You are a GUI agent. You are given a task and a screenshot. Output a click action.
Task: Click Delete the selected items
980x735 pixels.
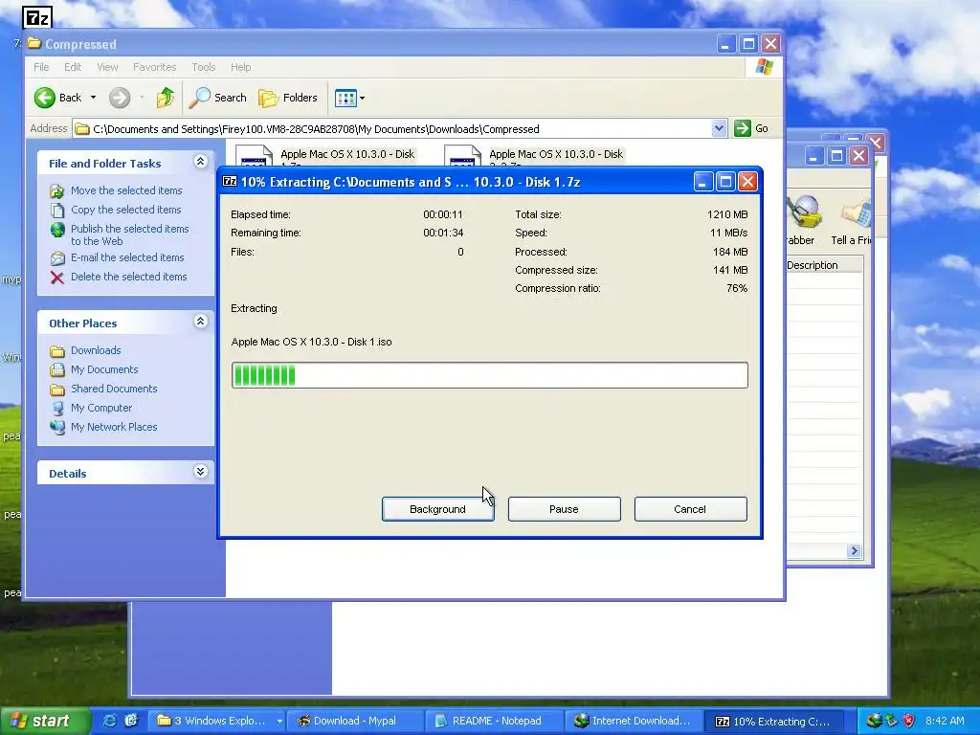coord(129,277)
